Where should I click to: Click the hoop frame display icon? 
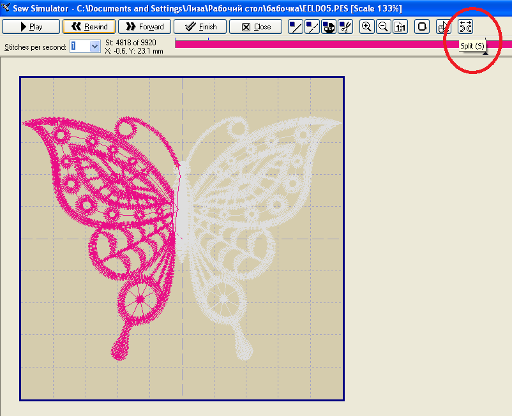point(421,27)
